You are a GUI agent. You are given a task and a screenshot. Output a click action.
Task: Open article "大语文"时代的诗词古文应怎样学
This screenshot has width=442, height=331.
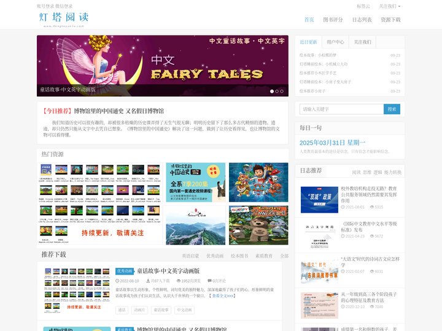tap(370, 262)
